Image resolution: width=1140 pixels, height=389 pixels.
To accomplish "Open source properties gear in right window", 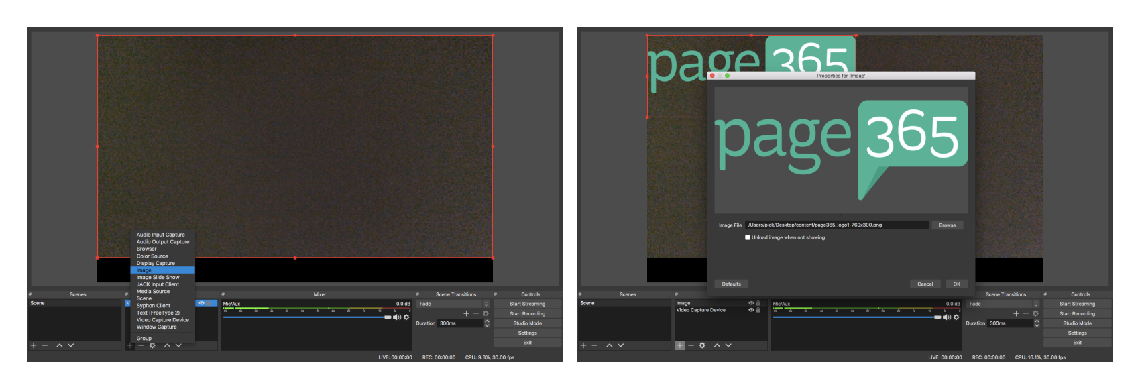I will click(702, 345).
